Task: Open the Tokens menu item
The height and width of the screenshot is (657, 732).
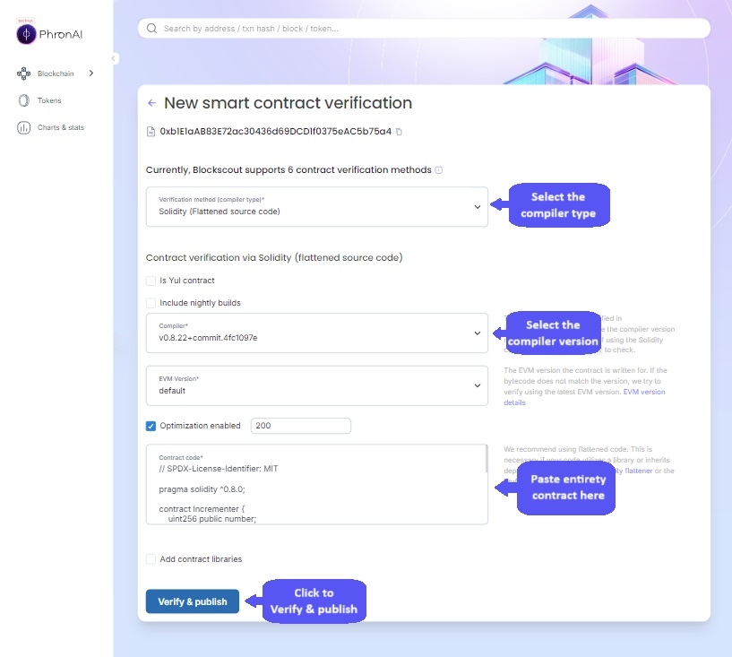Action: point(49,100)
